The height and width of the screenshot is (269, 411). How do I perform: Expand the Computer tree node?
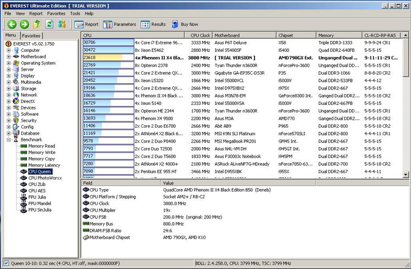click(9, 50)
